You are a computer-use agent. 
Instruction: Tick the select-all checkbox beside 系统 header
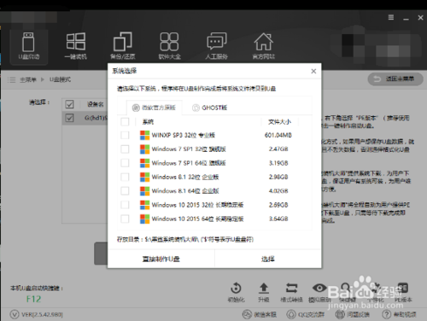(x=125, y=122)
